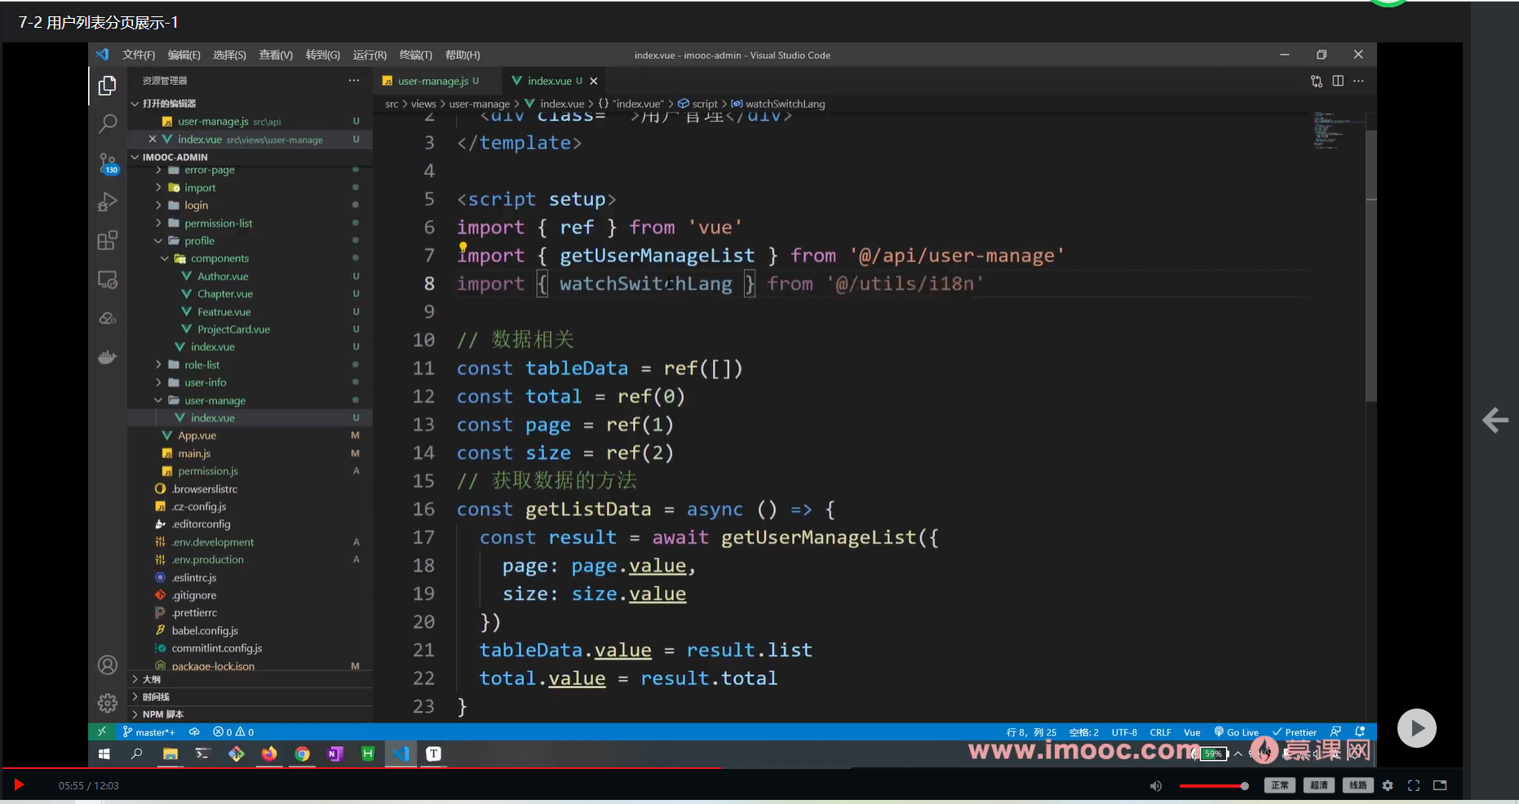Collapse the IMOOC-ADMIN project tree
Image resolution: width=1519 pixels, height=804 pixels.
(175, 157)
